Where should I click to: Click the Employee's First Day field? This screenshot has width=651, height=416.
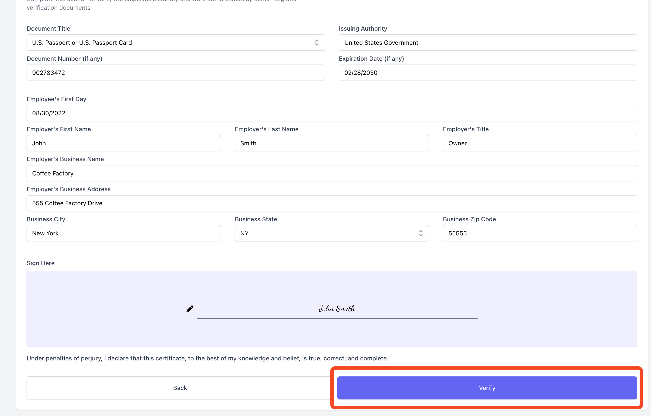pyautogui.click(x=332, y=113)
